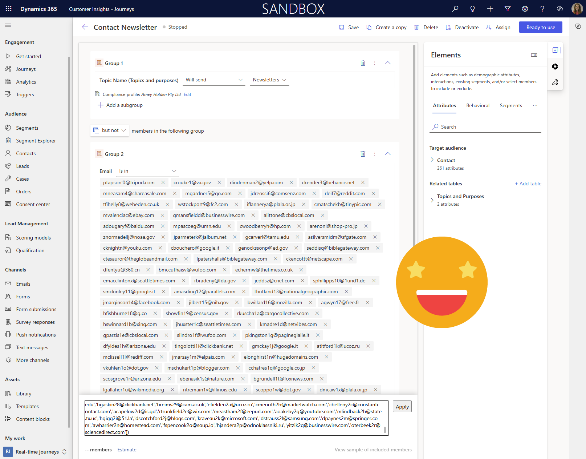Switch to the Segments tab in Elements
586x459 pixels.
pyautogui.click(x=511, y=106)
